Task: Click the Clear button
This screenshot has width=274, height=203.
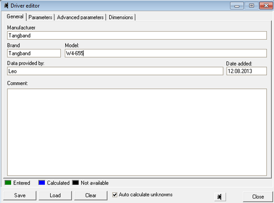Action: pos(91,195)
